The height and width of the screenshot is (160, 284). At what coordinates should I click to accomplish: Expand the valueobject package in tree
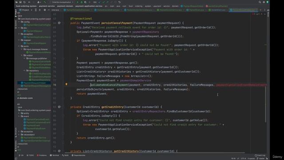tap(19, 135)
